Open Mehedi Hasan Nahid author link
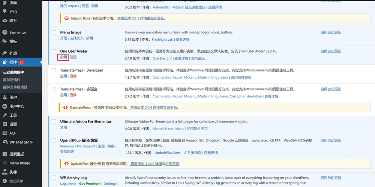The height and width of the screenshot is (187, 375). pyautogui.click(x=169, y=129)
